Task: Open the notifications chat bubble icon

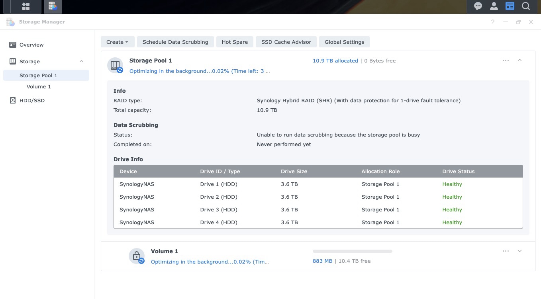Action: (x=478, y=6)
